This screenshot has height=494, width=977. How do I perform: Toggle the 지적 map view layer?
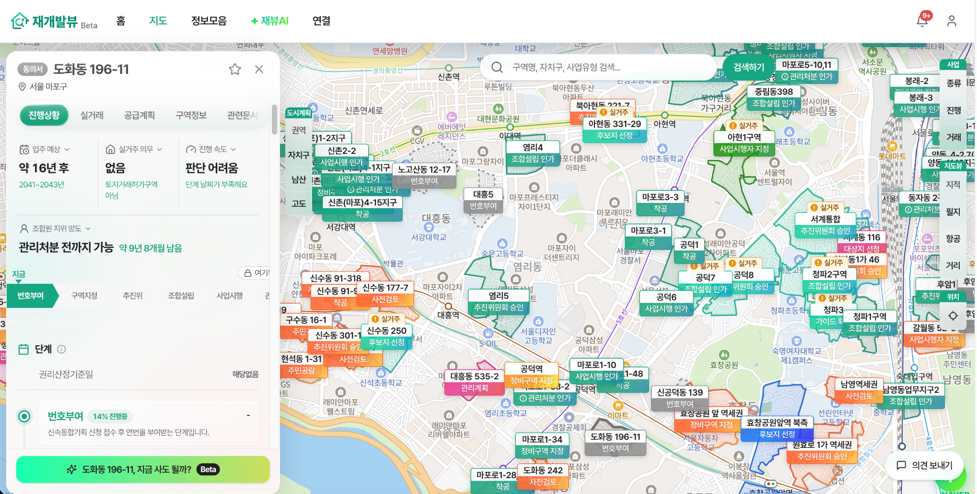pyautogui.click(x=953, y=185)
